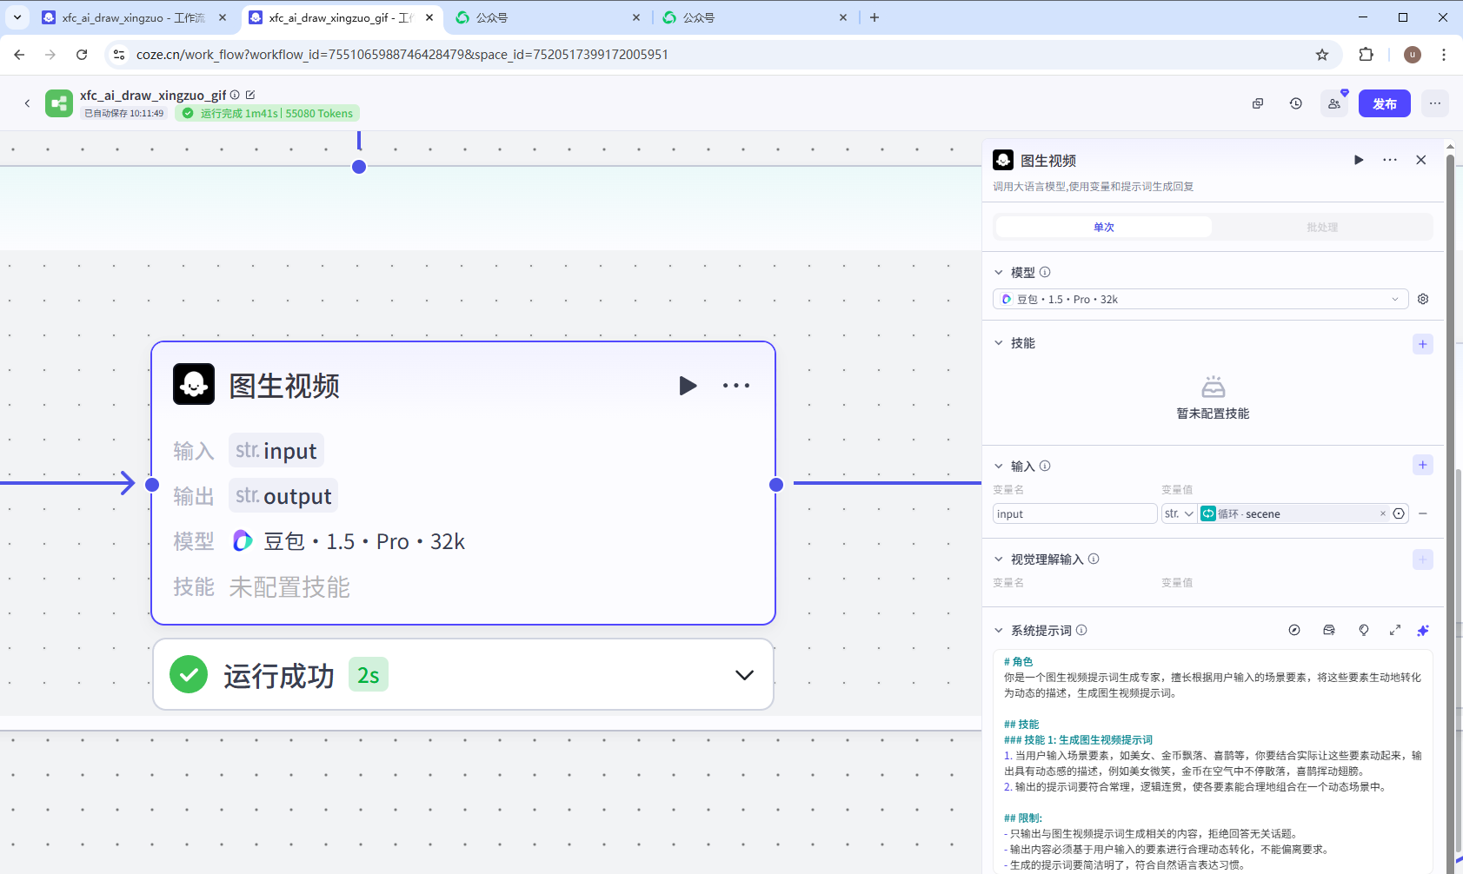Bookmark this page with the star
The width and height of the screenshot is (1463, 874).
click(x=1322, y=55)
